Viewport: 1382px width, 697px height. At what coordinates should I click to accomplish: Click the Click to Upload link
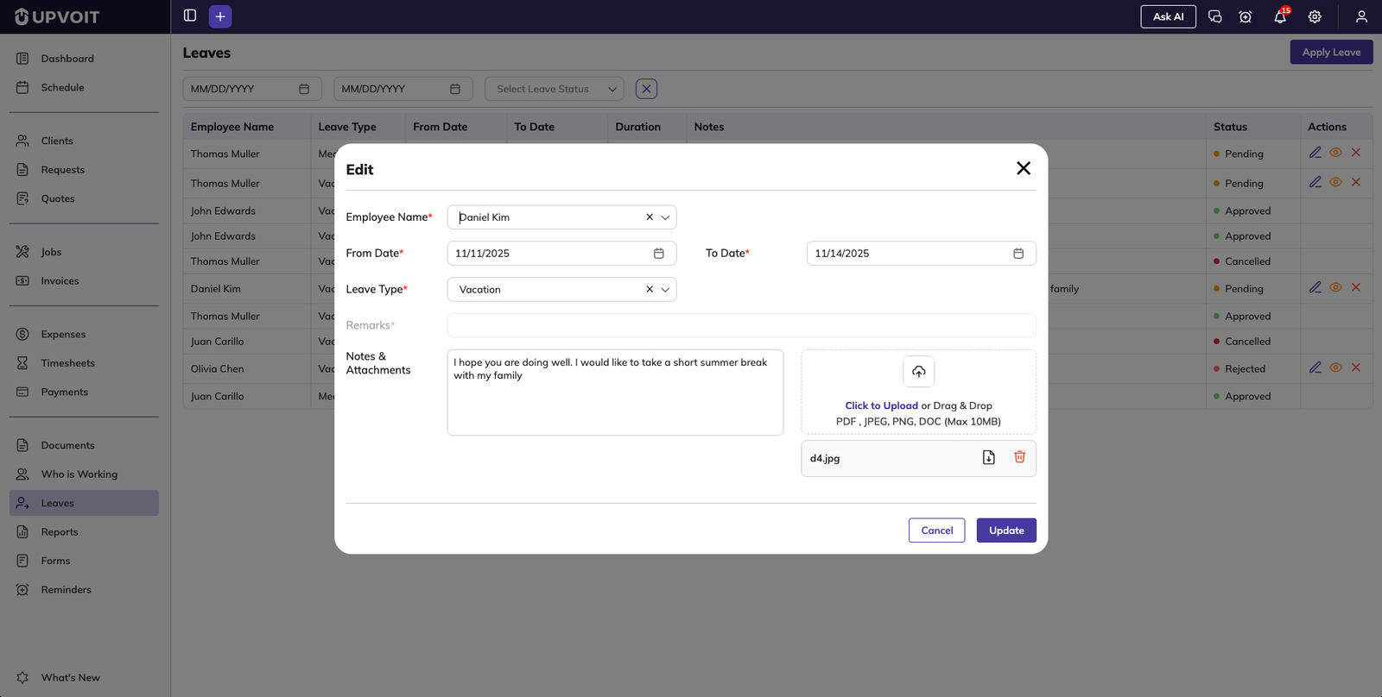pyautogui.click(x=881, y=405)
